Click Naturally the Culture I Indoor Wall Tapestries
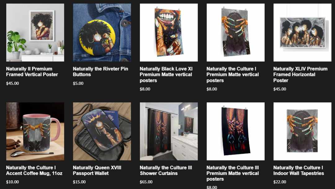The height and width of the screenshot is (189, 335). tap(299, 170)
